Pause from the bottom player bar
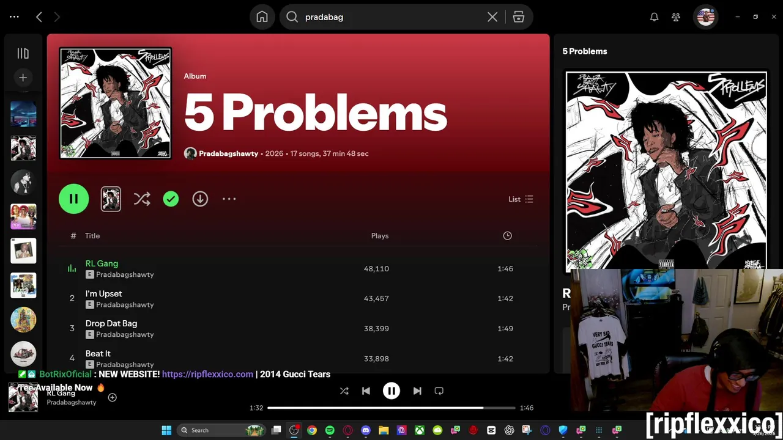This screenshot has width=783, height=440. pos(391,391)
